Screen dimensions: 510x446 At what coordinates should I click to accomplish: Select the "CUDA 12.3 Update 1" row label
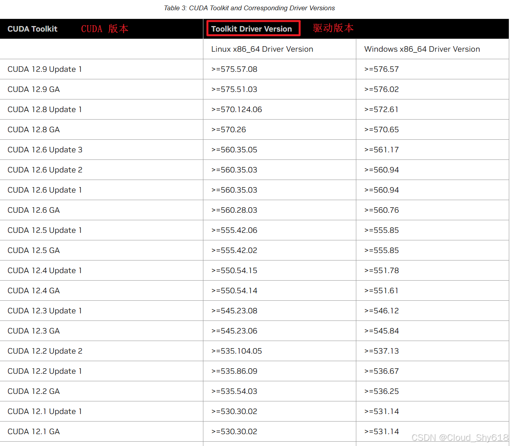click(45, 311)
